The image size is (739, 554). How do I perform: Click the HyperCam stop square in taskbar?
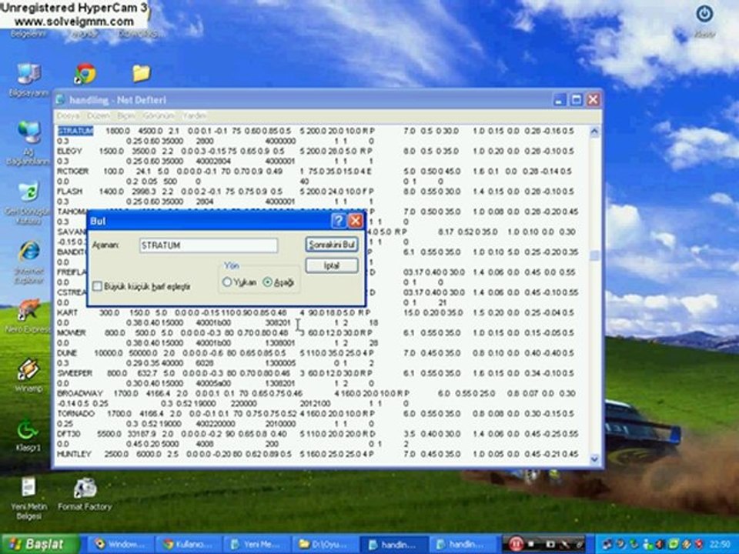pyautogui.click(x=533, y=545)
